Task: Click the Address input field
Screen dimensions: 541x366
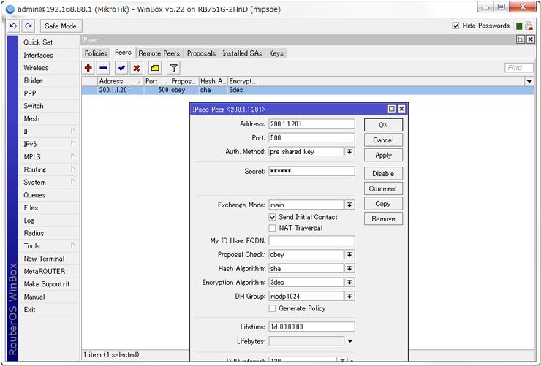Action: coord(311,123)
